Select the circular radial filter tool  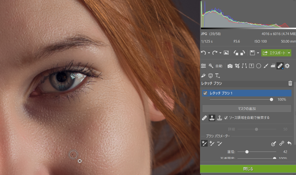pyautogui.click(x=259, y=66)
